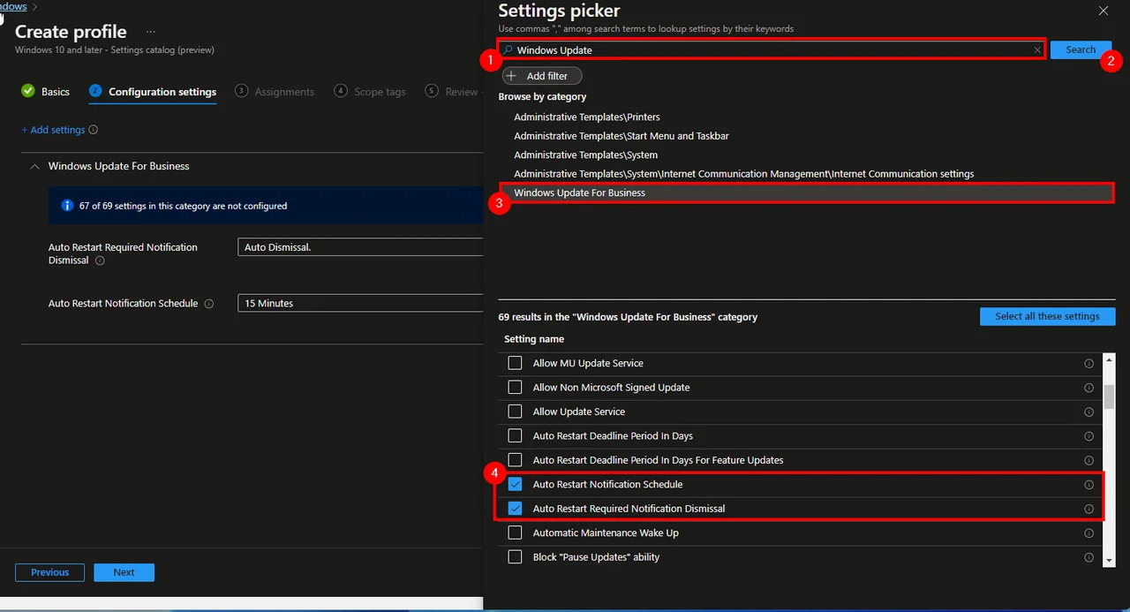
Task: Open the ellipsis menu next to Create profile
Action: pos(150,32)
